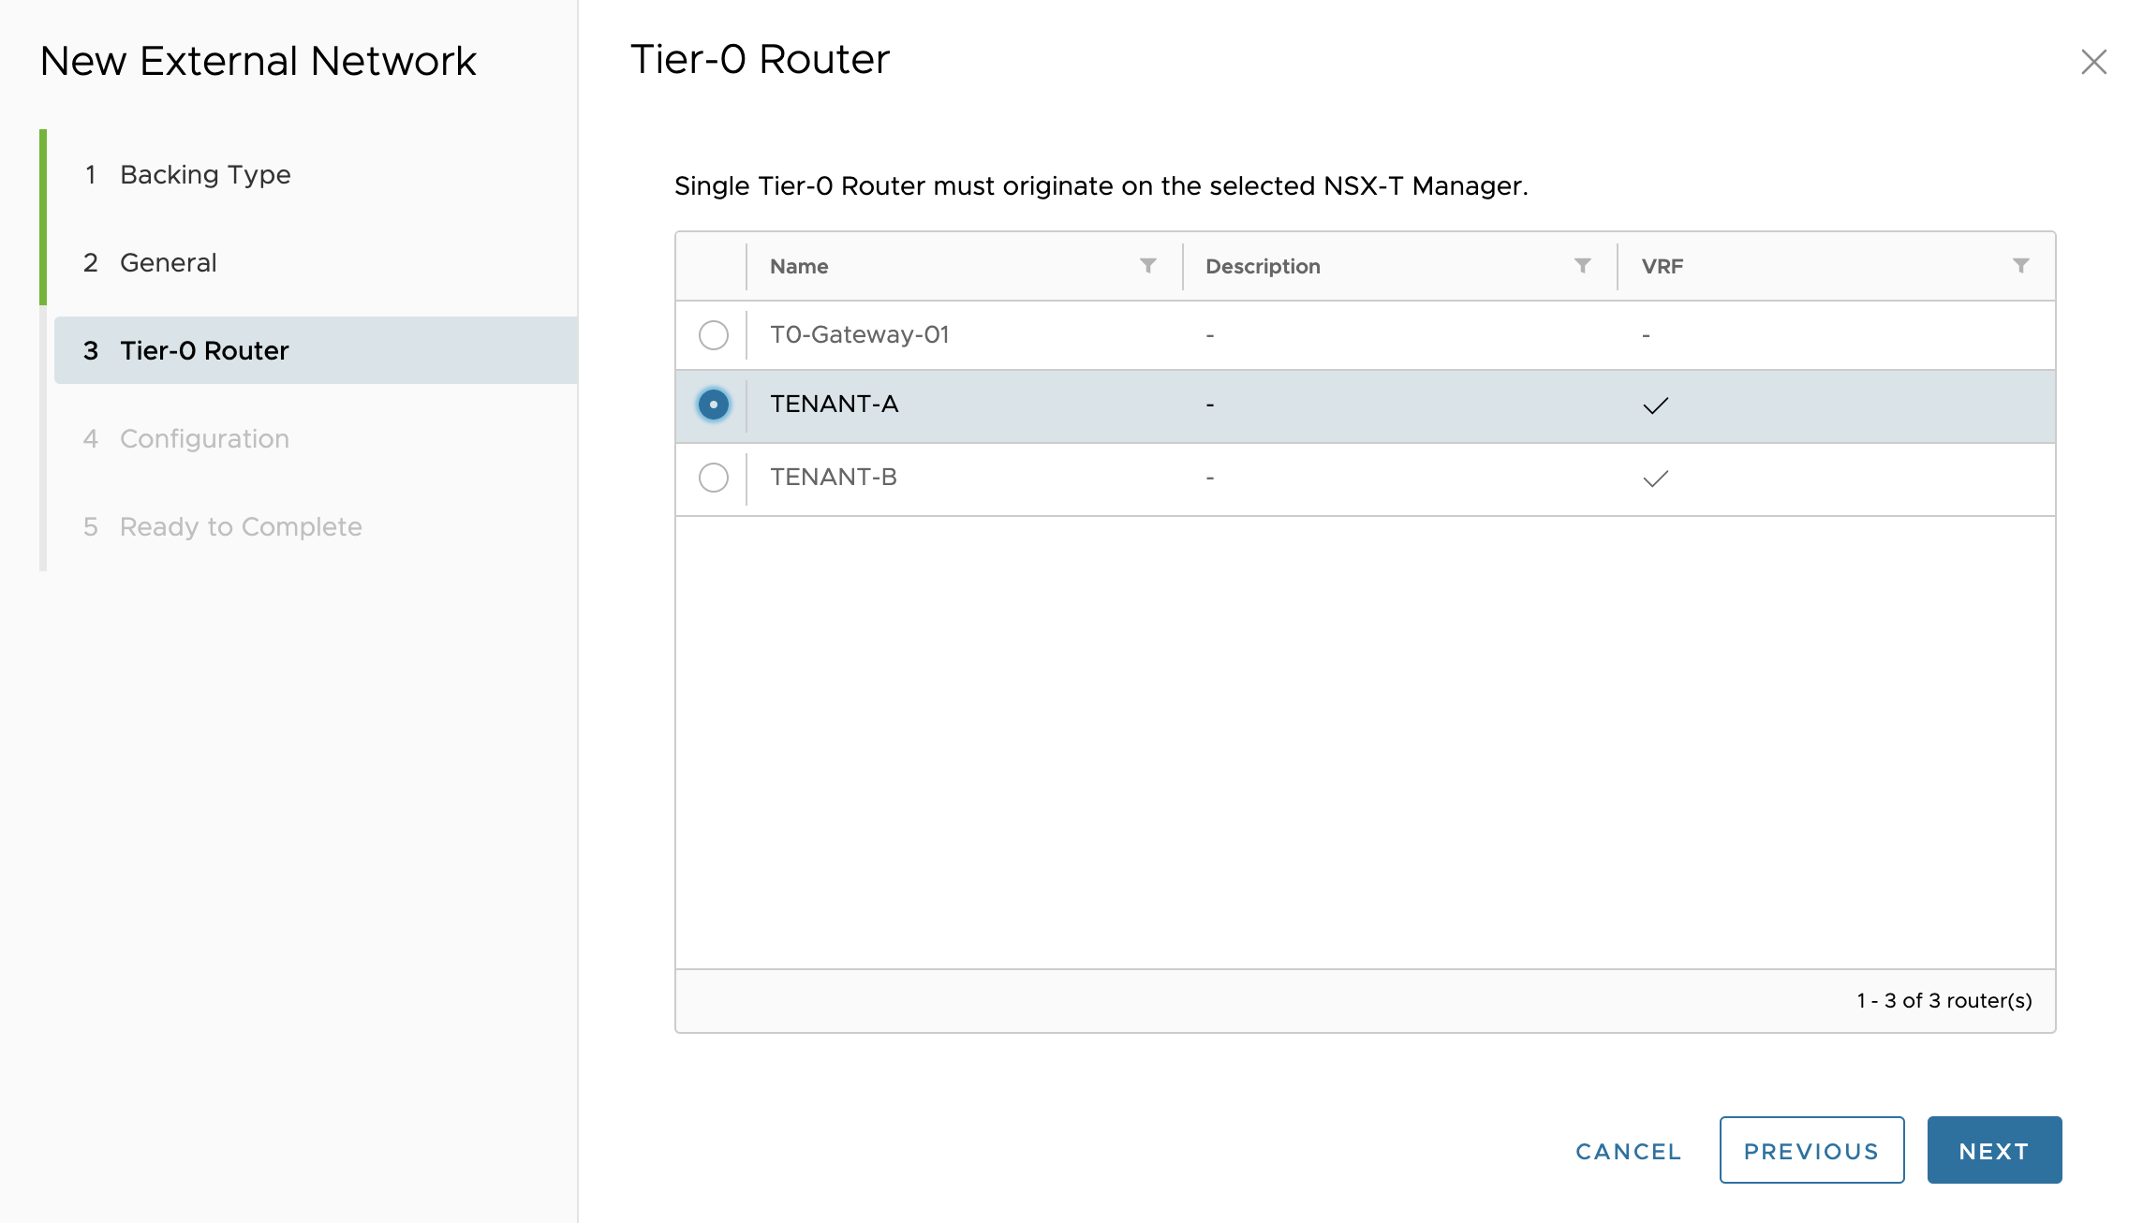The width and height of the screenshot is (2143, 1223).
Task: Click the T0-Gateway-01 router name
Action: coord(859,335)
